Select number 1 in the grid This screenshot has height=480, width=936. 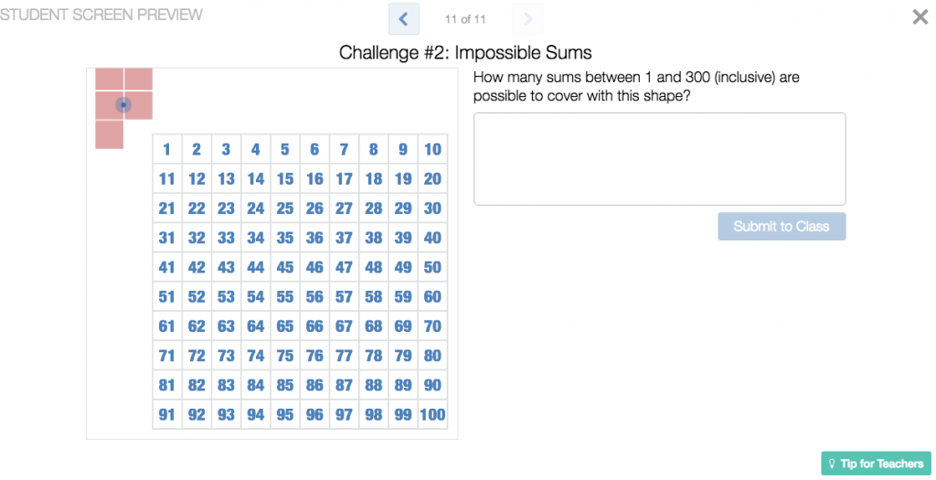[167, 149]
